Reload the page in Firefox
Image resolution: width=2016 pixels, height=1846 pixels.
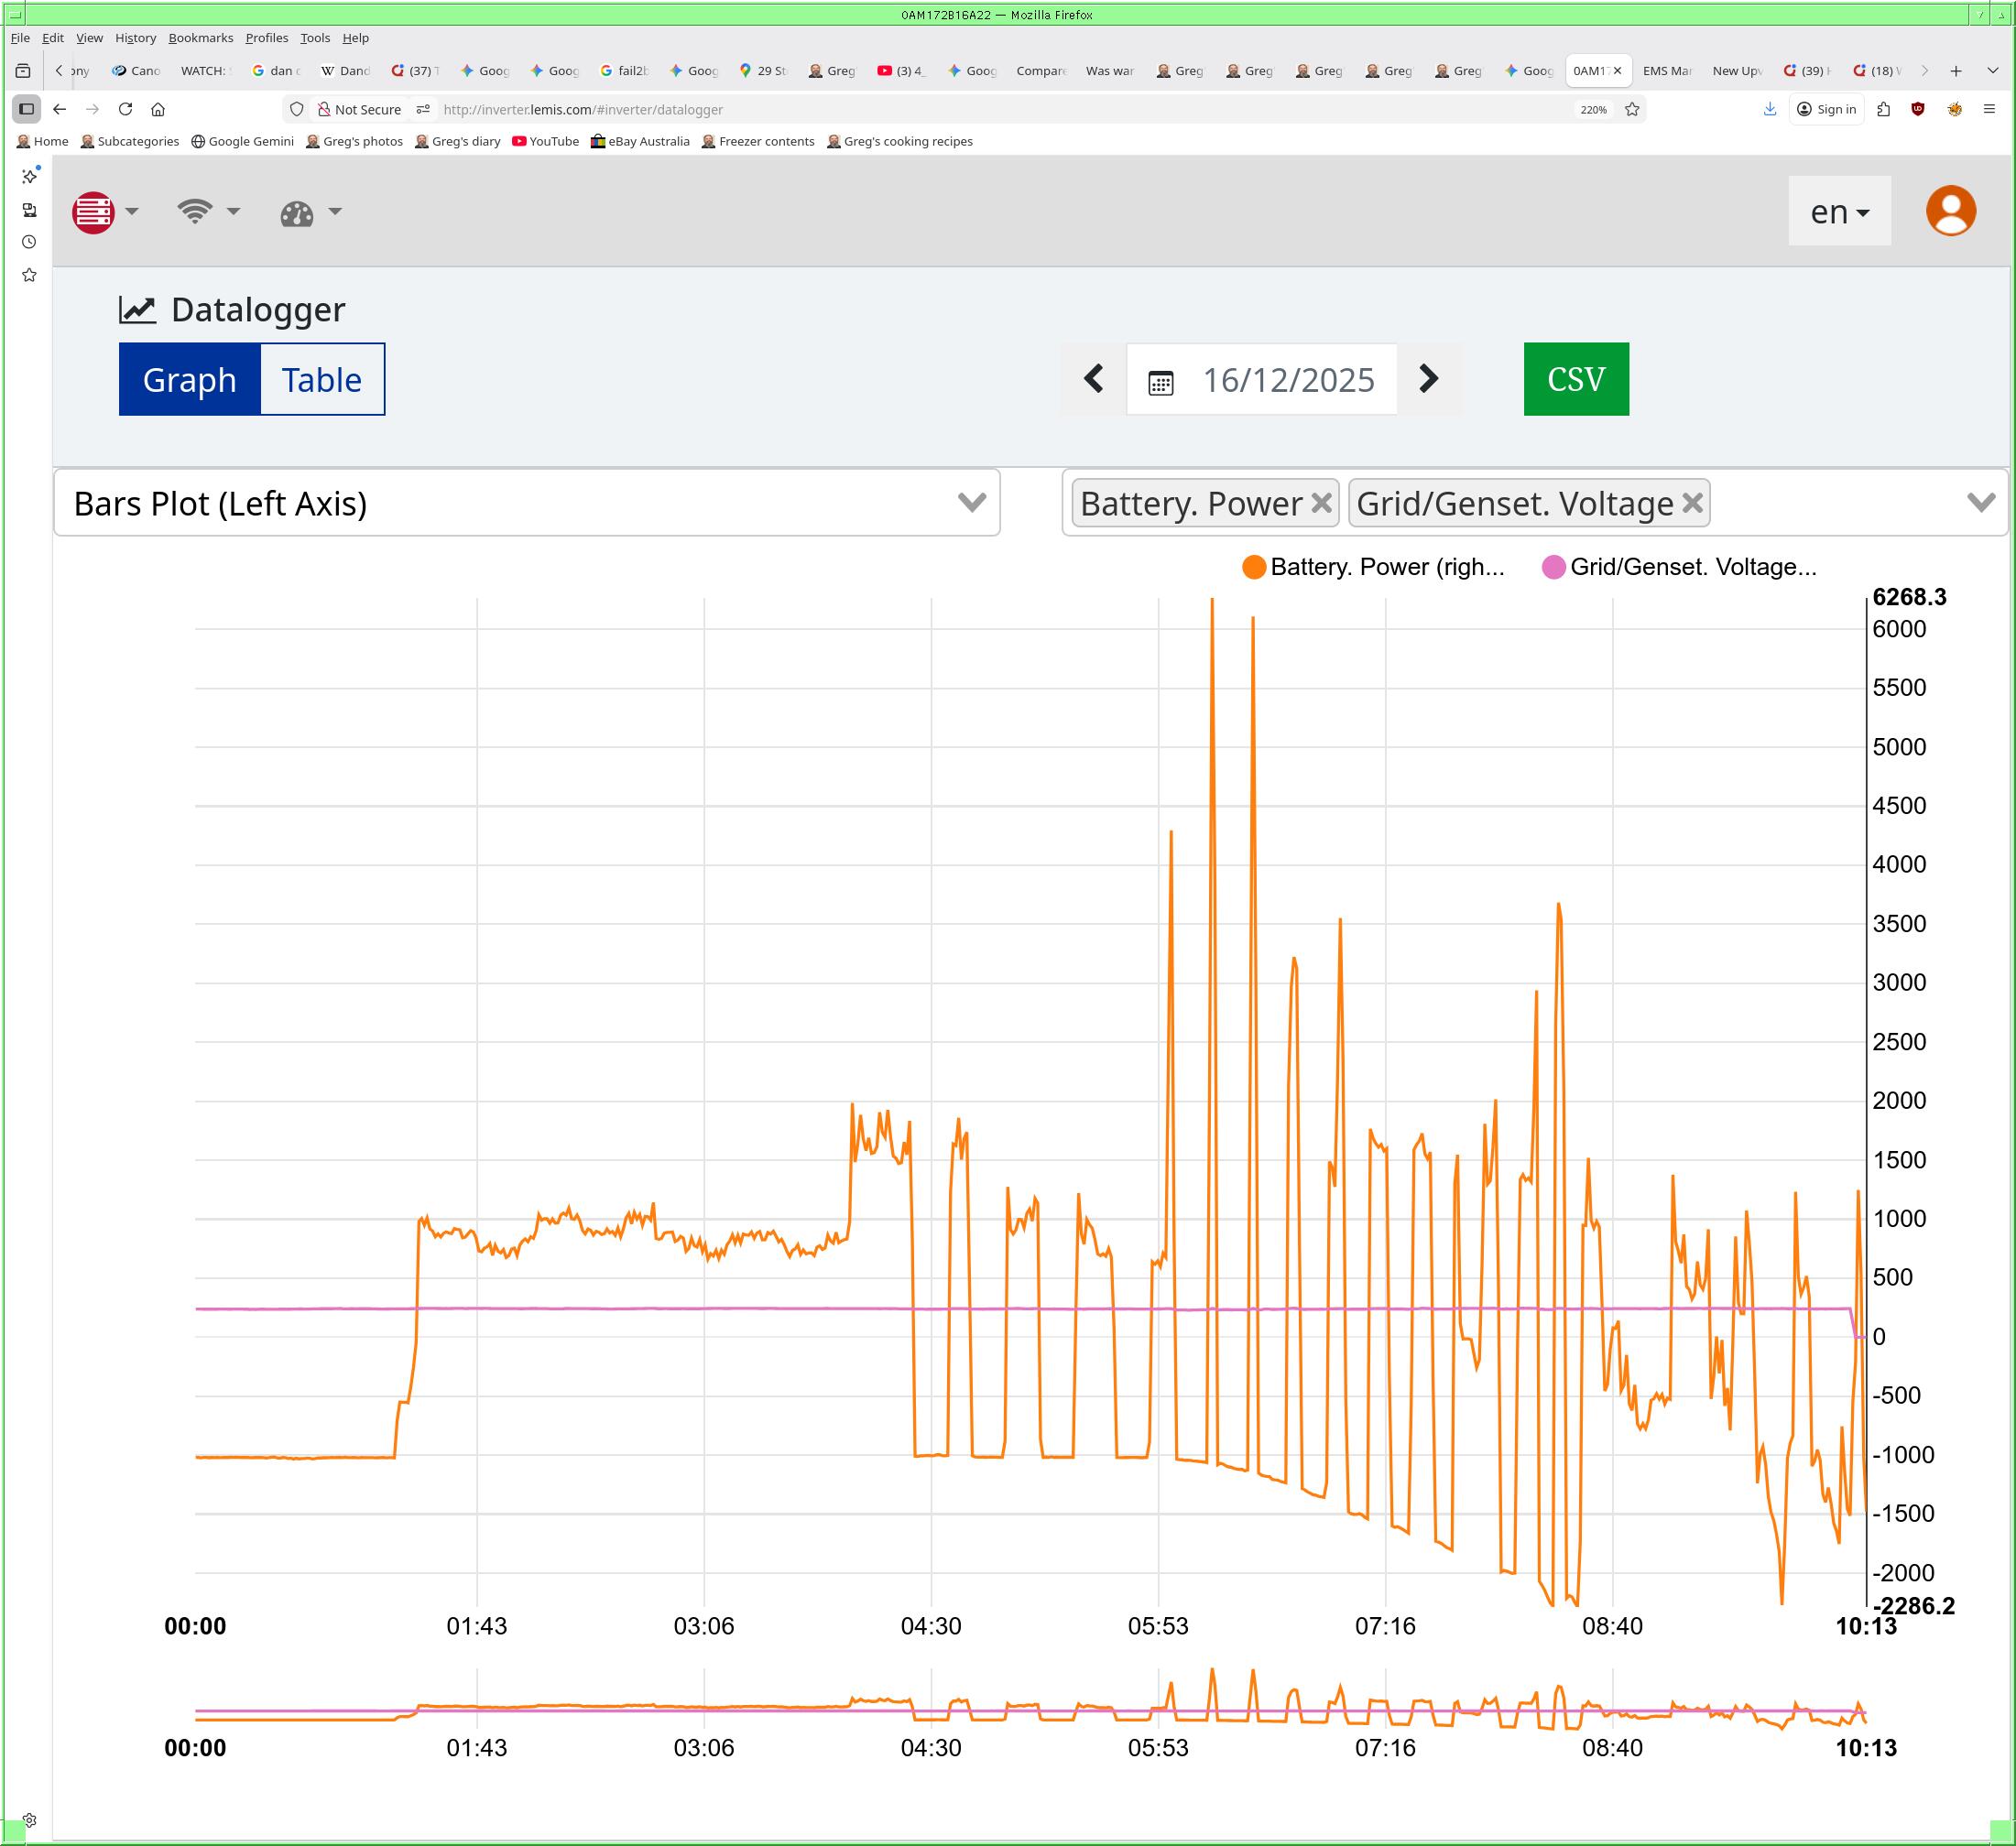(x=125, y=110)
